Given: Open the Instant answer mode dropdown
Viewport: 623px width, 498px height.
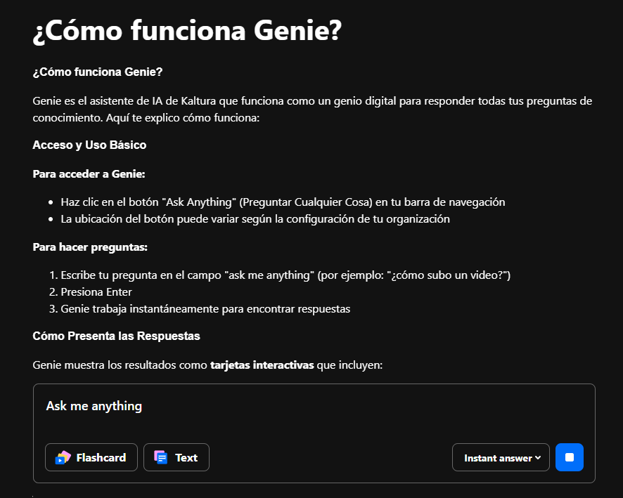Looking at the screenshot, I should point(501,457).
